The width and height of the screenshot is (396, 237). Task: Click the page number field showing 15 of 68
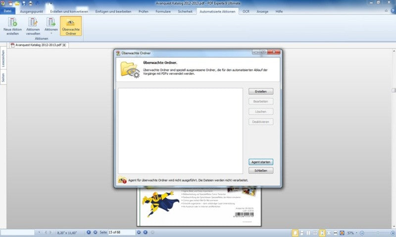click(122, 232)
